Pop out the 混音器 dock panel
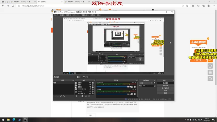This screenshot has width=217, height=122. (x=137, y=80)
